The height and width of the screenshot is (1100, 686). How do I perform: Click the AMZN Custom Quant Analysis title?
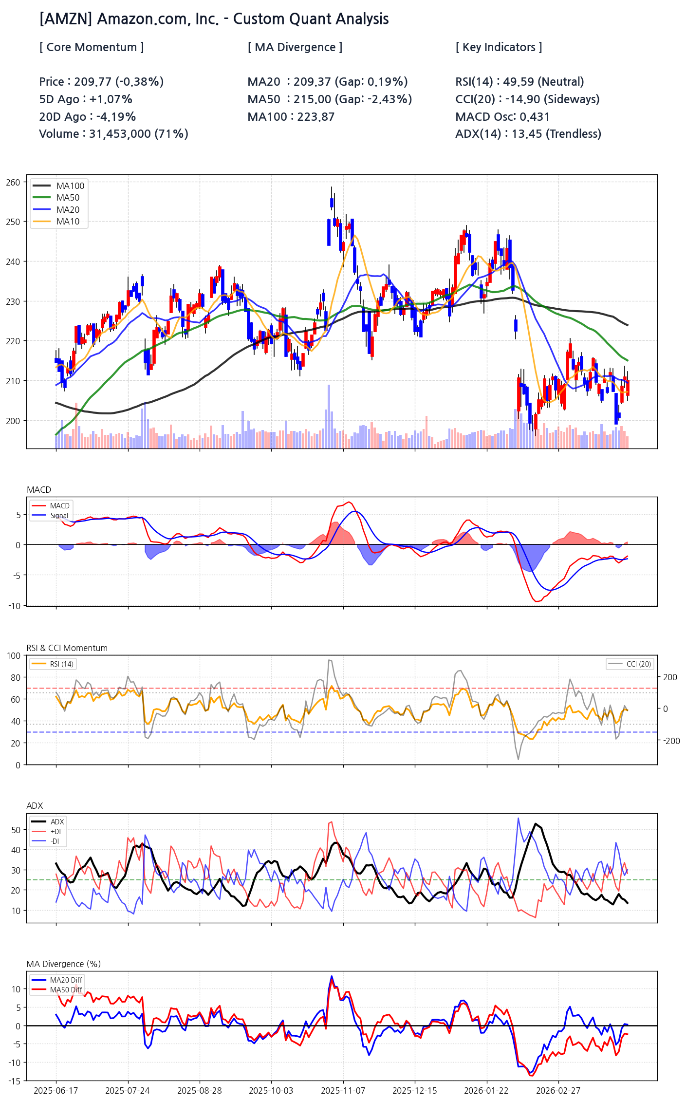(x=214, y=19)
